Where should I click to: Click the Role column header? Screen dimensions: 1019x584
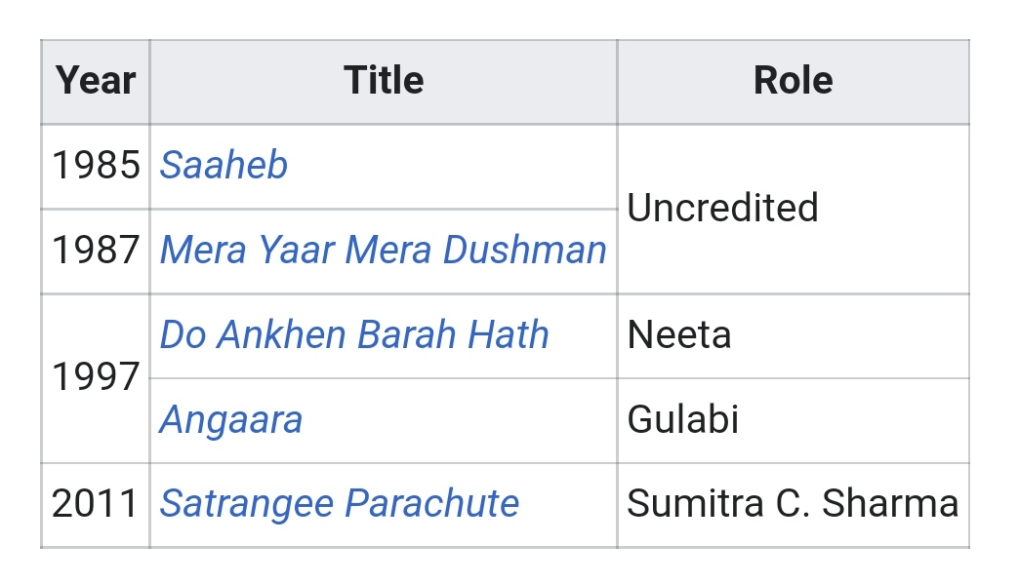click(793, 81)
